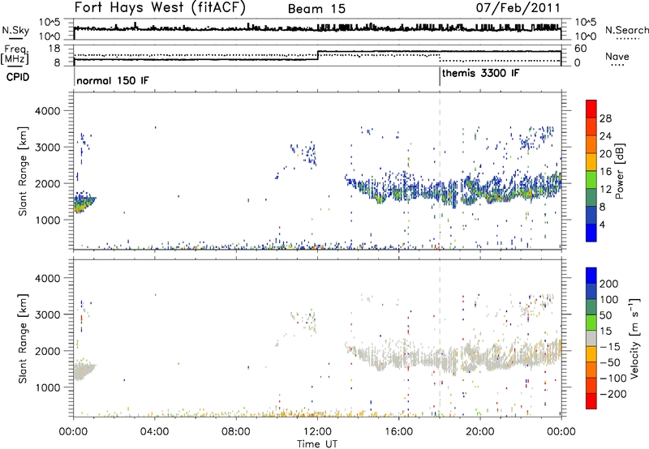
Task: Click the 'Nave' legend label
Action: tap(617, 57)
